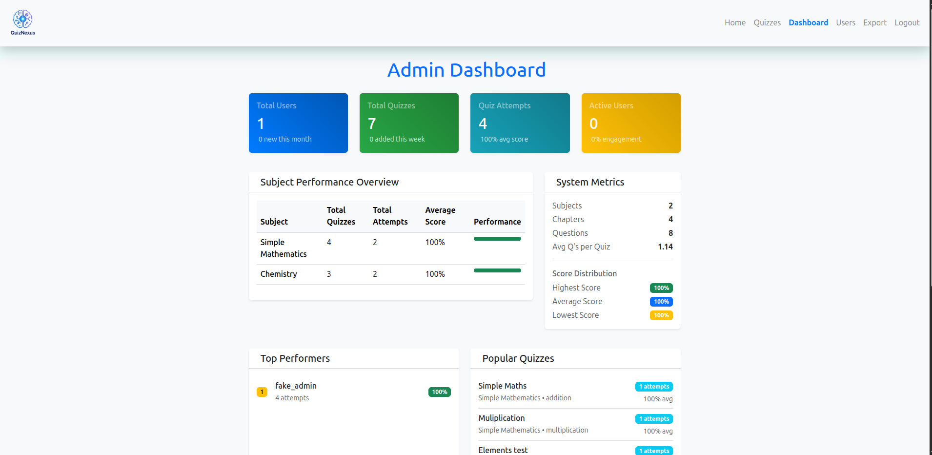Click the Lowest Score yellow 100% badge
The width and height of the screenshot is (932, 455).
click(661, 315)
